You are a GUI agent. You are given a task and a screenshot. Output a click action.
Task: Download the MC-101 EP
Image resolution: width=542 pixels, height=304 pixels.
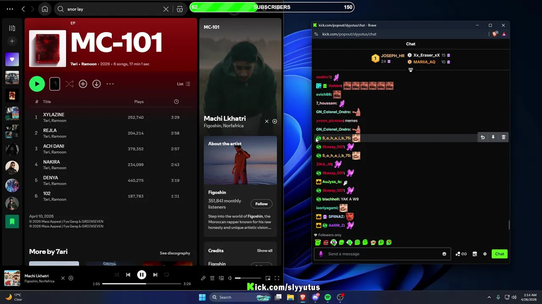[x=97, y=84]
